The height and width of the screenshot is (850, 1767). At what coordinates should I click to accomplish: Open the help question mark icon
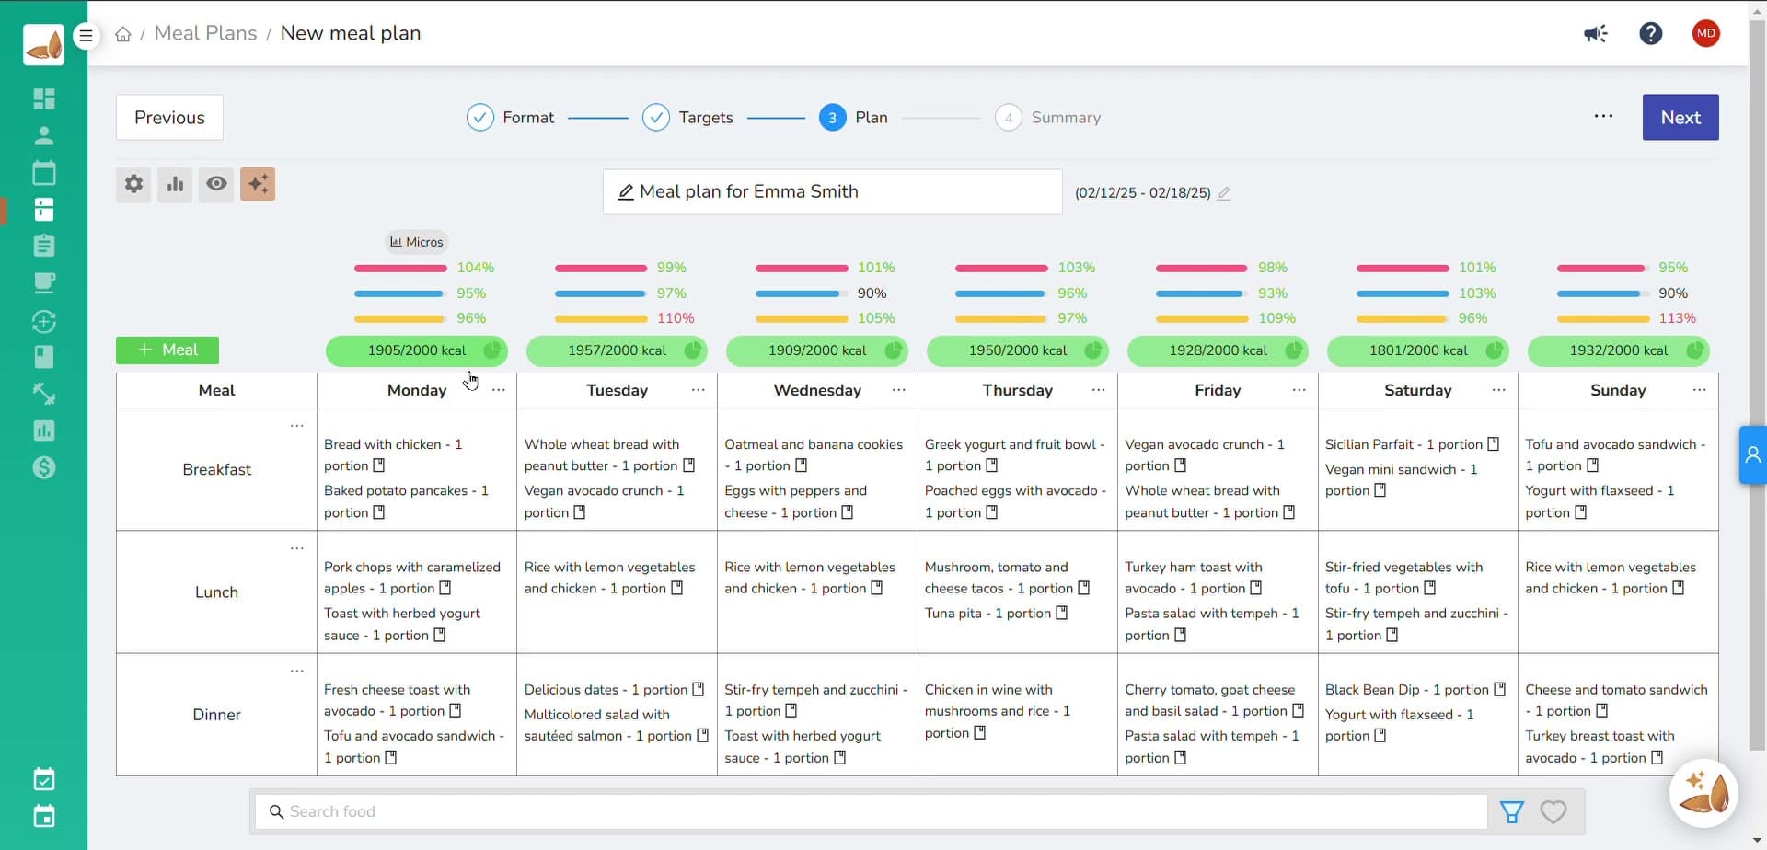pyautogui.click(x=1650, y=34)
